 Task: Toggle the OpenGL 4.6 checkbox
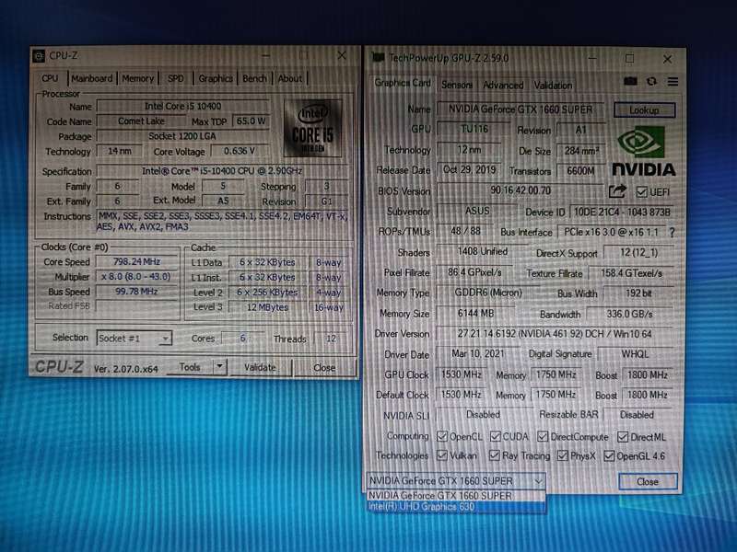coord(609,455)
